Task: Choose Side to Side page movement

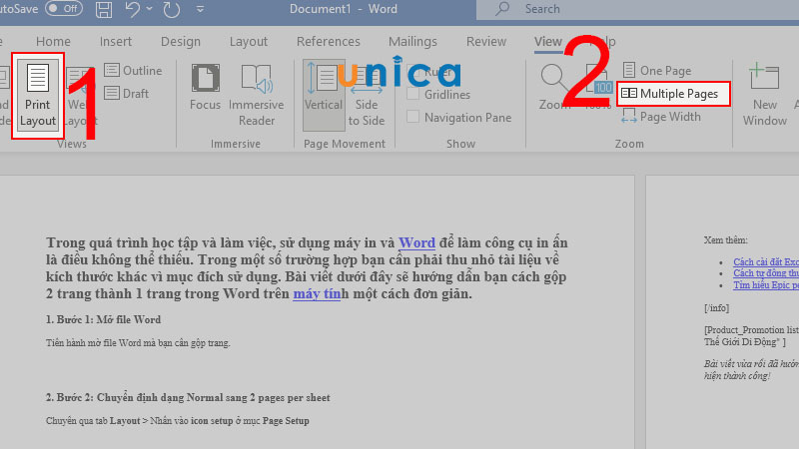Action: pyautogui.click(x=367, y=95)
